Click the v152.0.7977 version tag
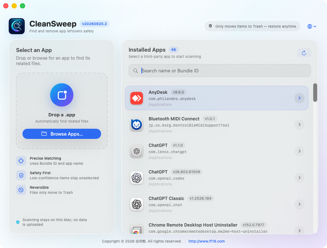 (x=253, y=225)
